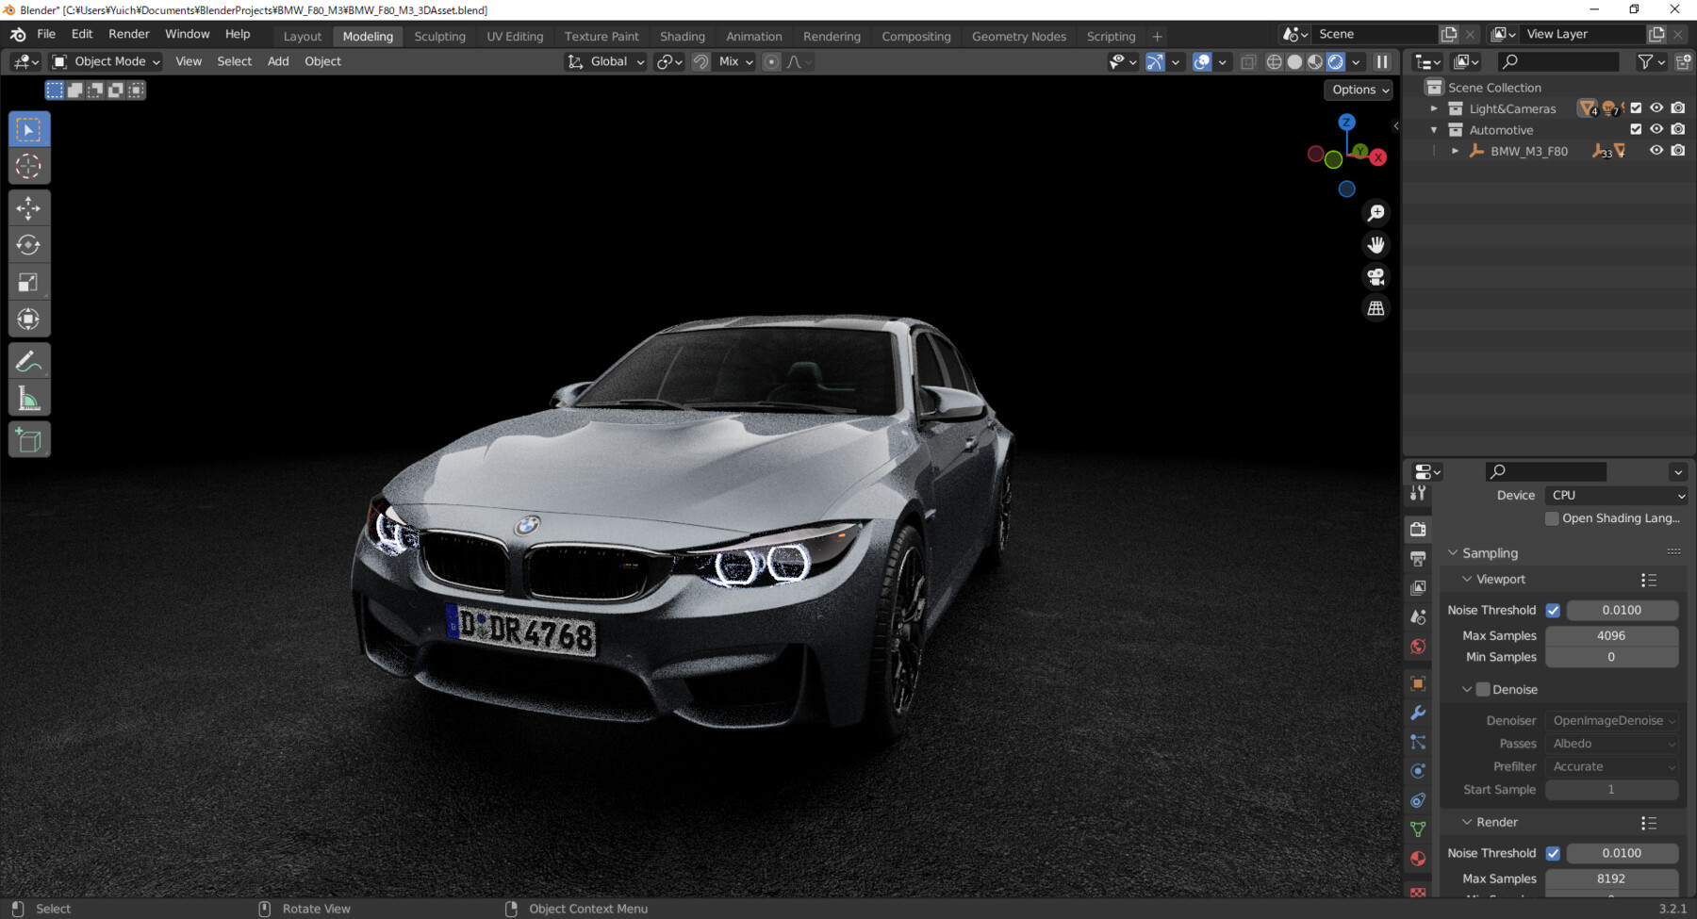The image size is (1697, 919).
Task: Switch viewport to rendered shading mode
Action: pos(1336,61)
